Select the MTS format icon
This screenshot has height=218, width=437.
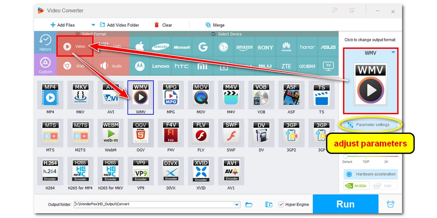tap(50, 133)
